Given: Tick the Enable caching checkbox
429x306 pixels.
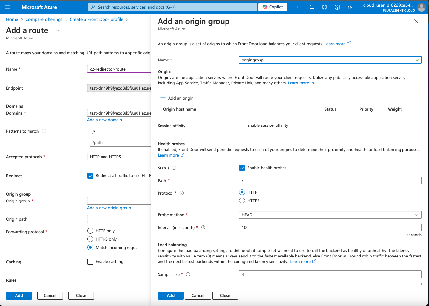Looking at the screenshot, I should click(90, 262).
